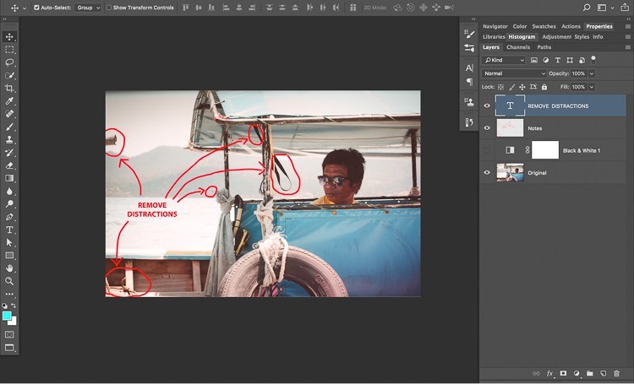Viewport: 634px width, 384px height.
Task: Switch to the Channels tab
Action: [518, 47]
